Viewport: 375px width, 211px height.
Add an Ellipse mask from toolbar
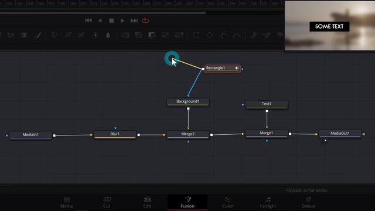pos(210,35)
